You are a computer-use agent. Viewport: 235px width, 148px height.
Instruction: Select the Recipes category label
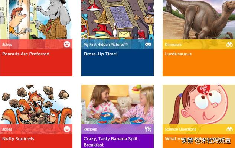click(90, 129)
